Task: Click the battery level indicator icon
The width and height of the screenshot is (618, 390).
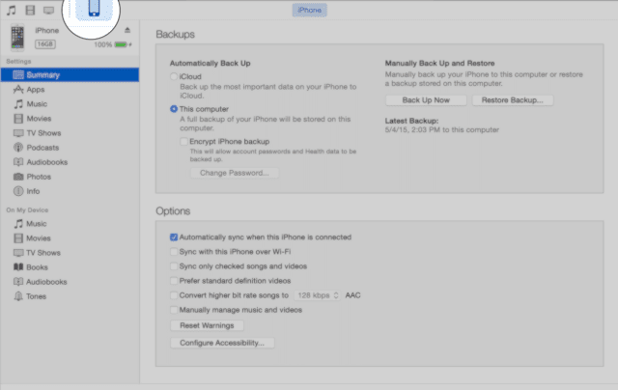Action: click(121, 44)
